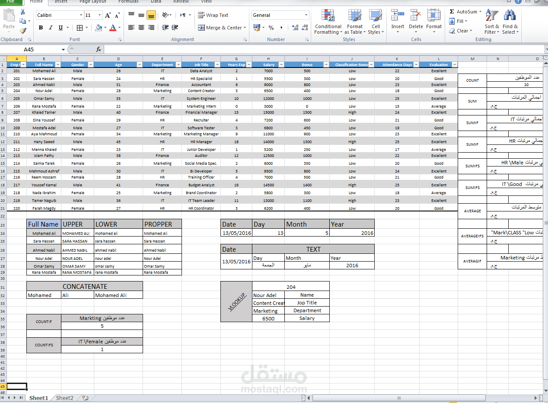Toggle Center horizontal alignment
Viewport: 548px width, 403px height.
pyautogui.click(x=141, y=27)
